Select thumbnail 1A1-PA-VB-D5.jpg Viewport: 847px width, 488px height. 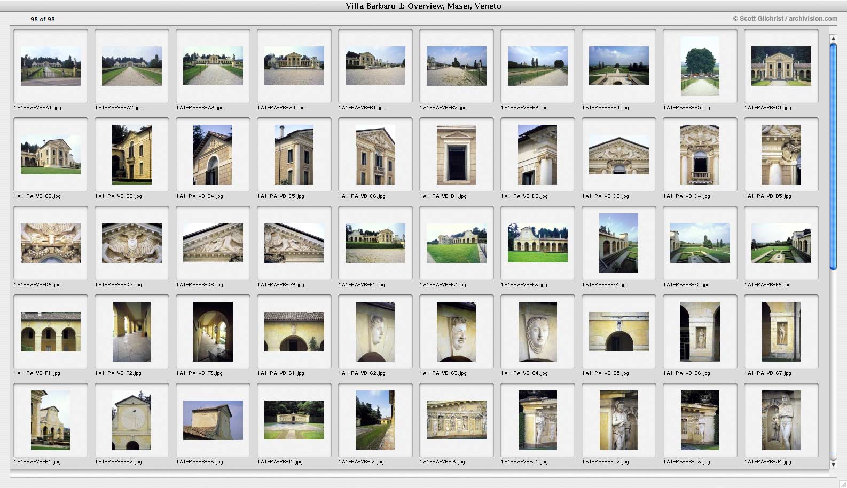pyautogui.click(x=781, y=155)
